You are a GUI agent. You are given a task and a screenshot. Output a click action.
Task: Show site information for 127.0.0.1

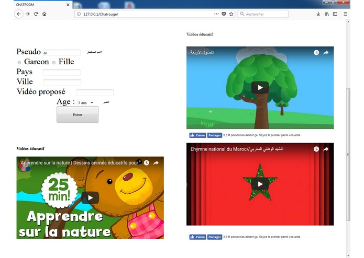79,14
